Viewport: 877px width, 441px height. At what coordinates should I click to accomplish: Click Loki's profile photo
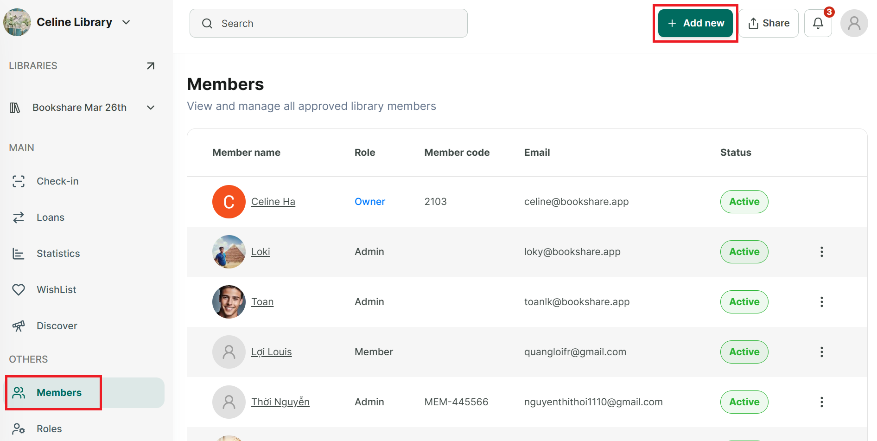tap(229, 252)
